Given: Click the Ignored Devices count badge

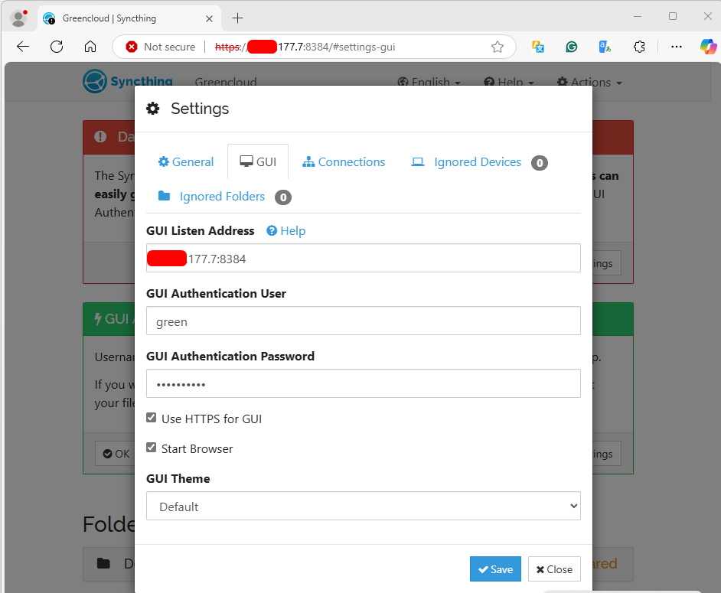Looking at the screenshot, I should tap(540, 163).
